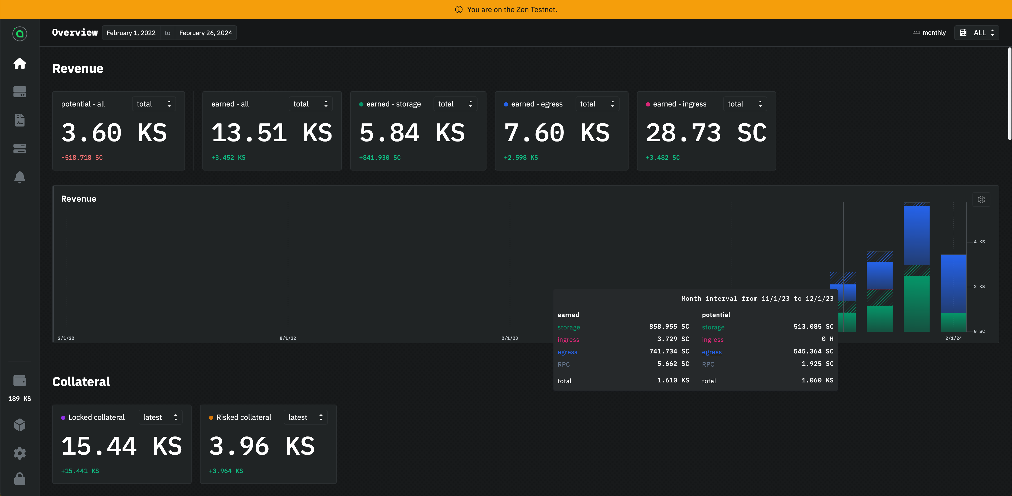This screenshot has height=496, width=1012.
Task: Edit the February 26, 2024 end date
Action: pyautogui.click(x=206, y=33)
